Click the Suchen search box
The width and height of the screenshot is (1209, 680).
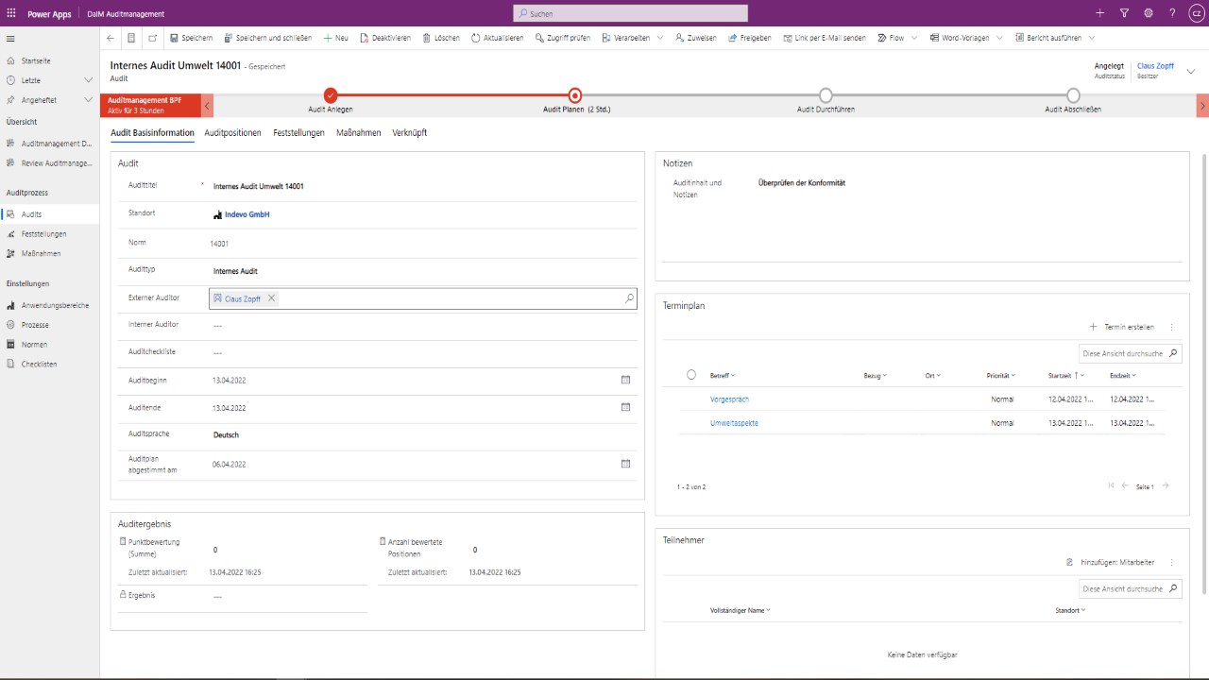pyautogui.click(x=630, y=13)
